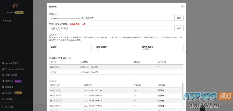The width and height of the screenshot is (233, 111).
Task: Click the 提现时间 column header
Action: click(88, 85)
